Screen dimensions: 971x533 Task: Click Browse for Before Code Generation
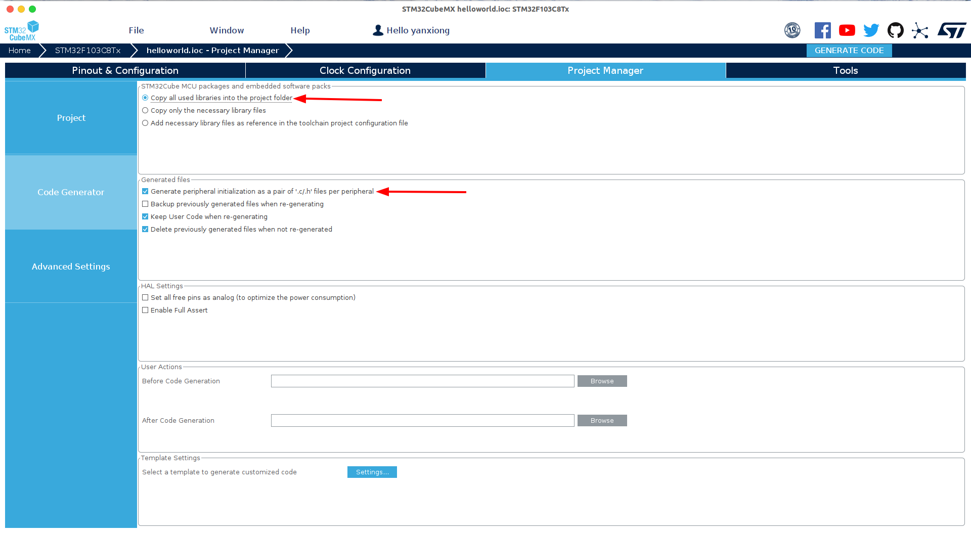tap(602, 381)
